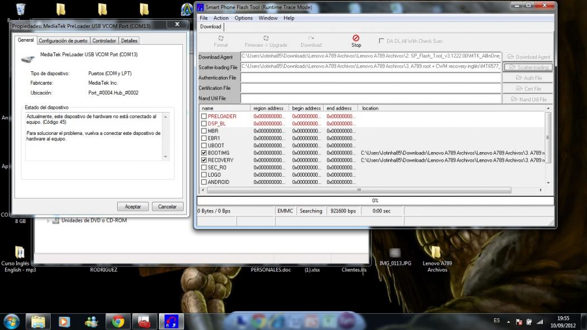The height and width of the screenshot is (330, 587).
Task: Check the DSP_BL partition checkbox
Action: point(204,123)
